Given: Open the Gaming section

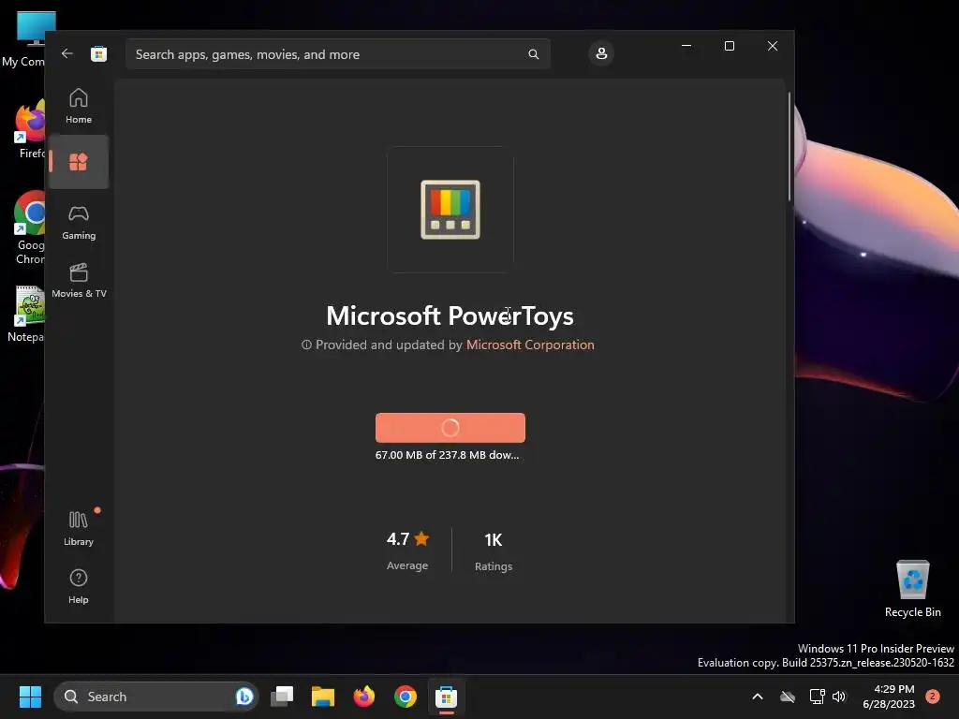Looking at the screenshot, I should [79, 223].
